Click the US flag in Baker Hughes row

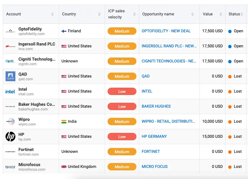(x=64, y=106)
